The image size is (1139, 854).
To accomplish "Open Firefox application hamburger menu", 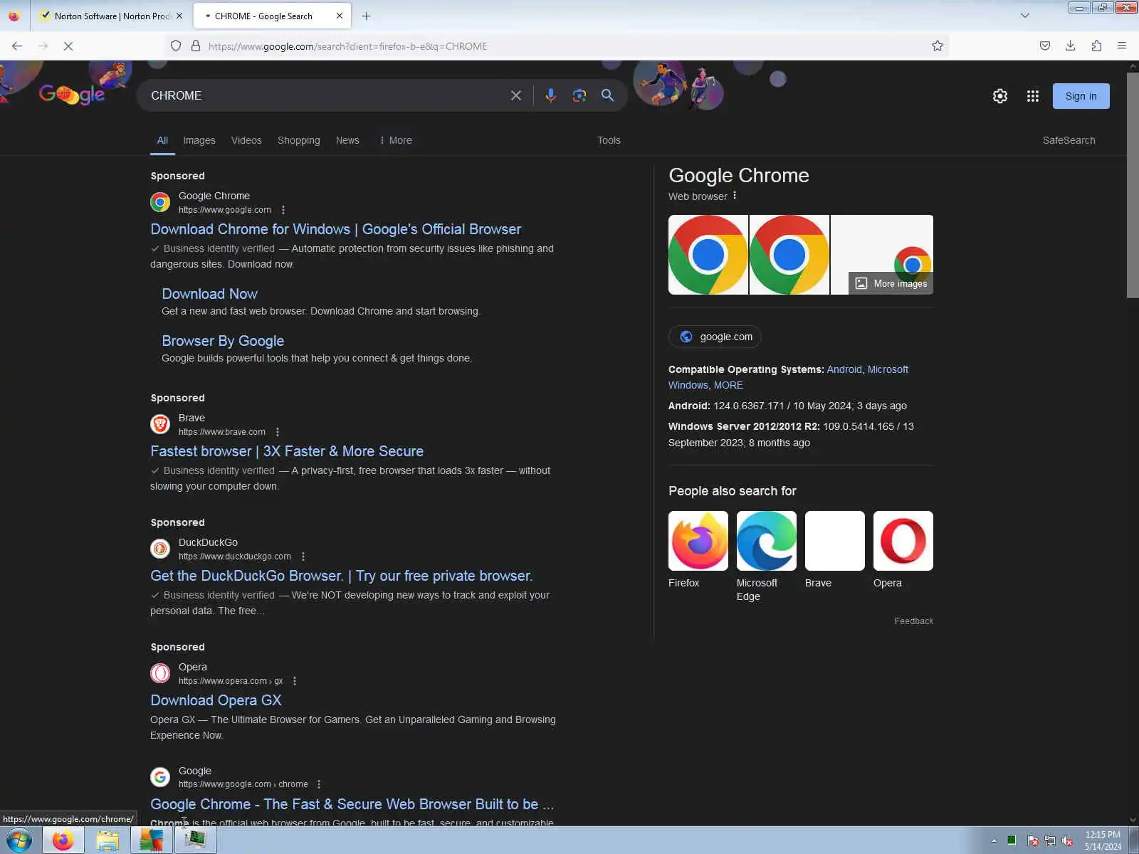I will click(x=1122, y=46).
